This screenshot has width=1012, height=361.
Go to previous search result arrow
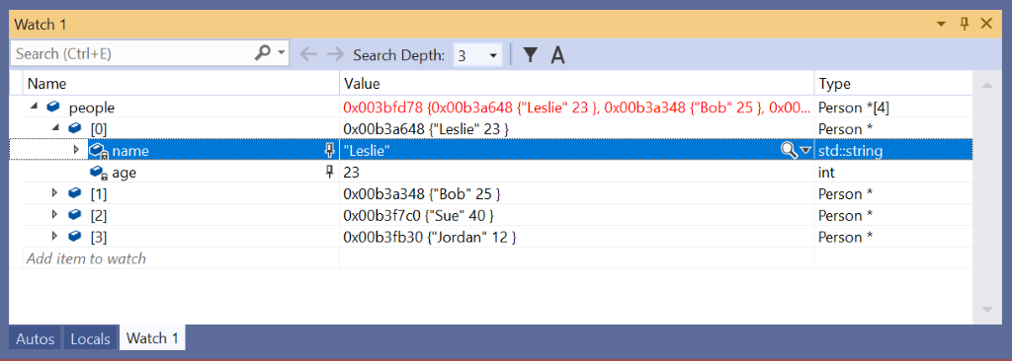309,55
